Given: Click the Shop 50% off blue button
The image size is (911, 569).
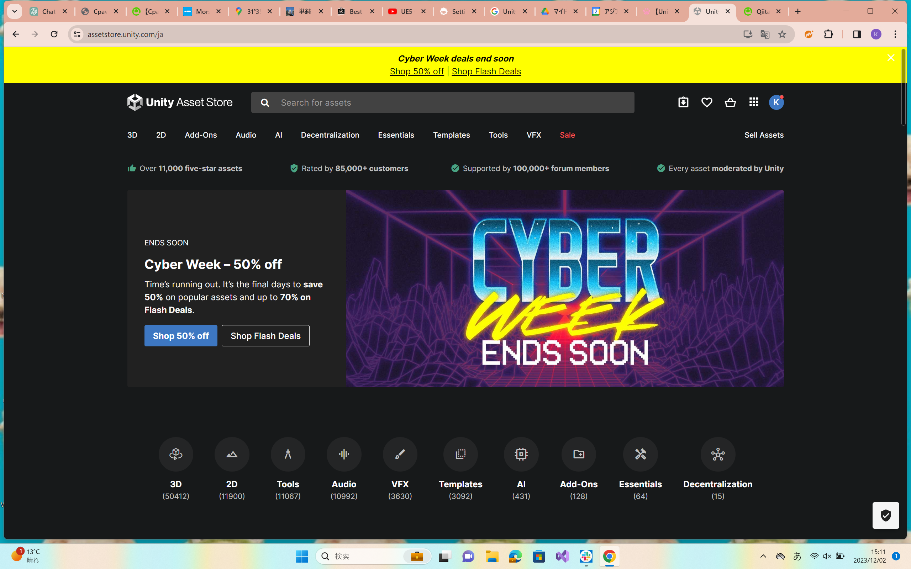Looking at the screenshot, I should (x=181, y=336).
